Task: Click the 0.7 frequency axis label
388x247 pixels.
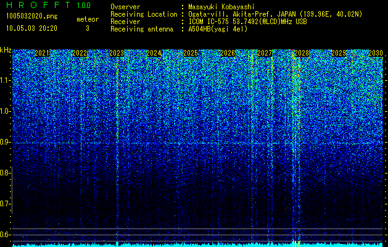Action: [x=5, y=204]
